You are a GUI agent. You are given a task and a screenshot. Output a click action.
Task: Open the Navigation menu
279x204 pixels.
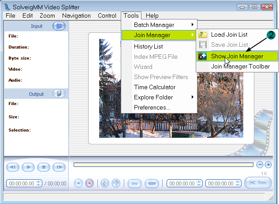pyautogui.click(x=76, y=16)
